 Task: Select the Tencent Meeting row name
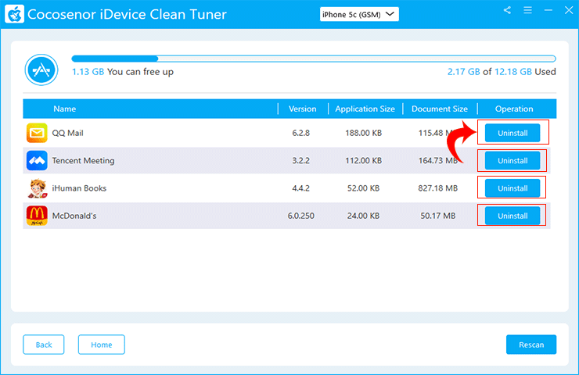click(83, 161)
